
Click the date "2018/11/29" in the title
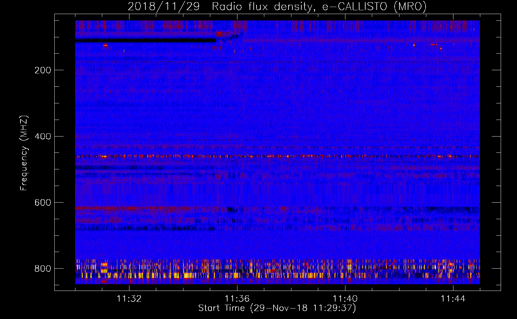(164, 6)
